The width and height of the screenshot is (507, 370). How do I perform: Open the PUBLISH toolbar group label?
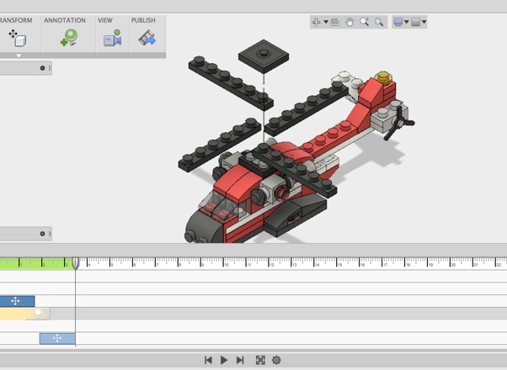143,20
